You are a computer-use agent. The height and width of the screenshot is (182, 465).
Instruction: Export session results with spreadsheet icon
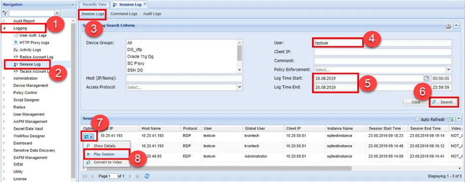click(451, 119)
